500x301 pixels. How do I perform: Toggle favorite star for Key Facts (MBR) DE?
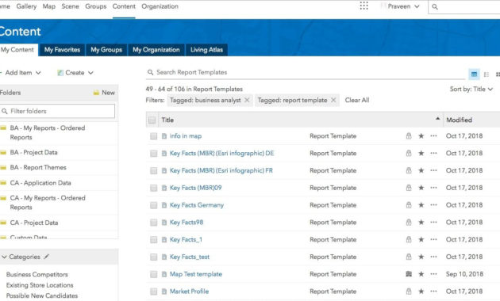(421, 153)
